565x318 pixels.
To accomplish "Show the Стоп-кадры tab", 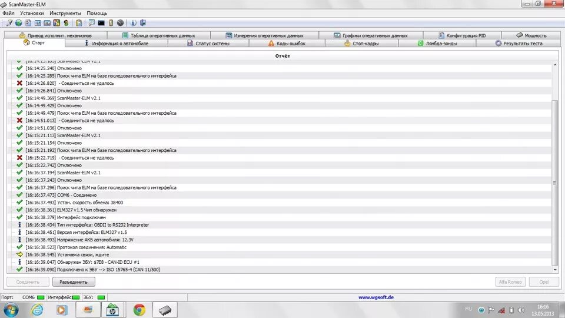I will [x=361, y=43].
